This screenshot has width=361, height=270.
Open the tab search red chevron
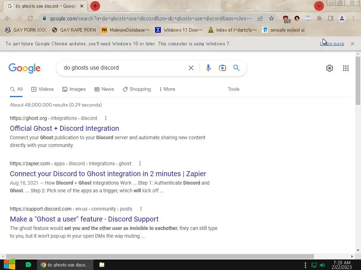tap(319, 6)
